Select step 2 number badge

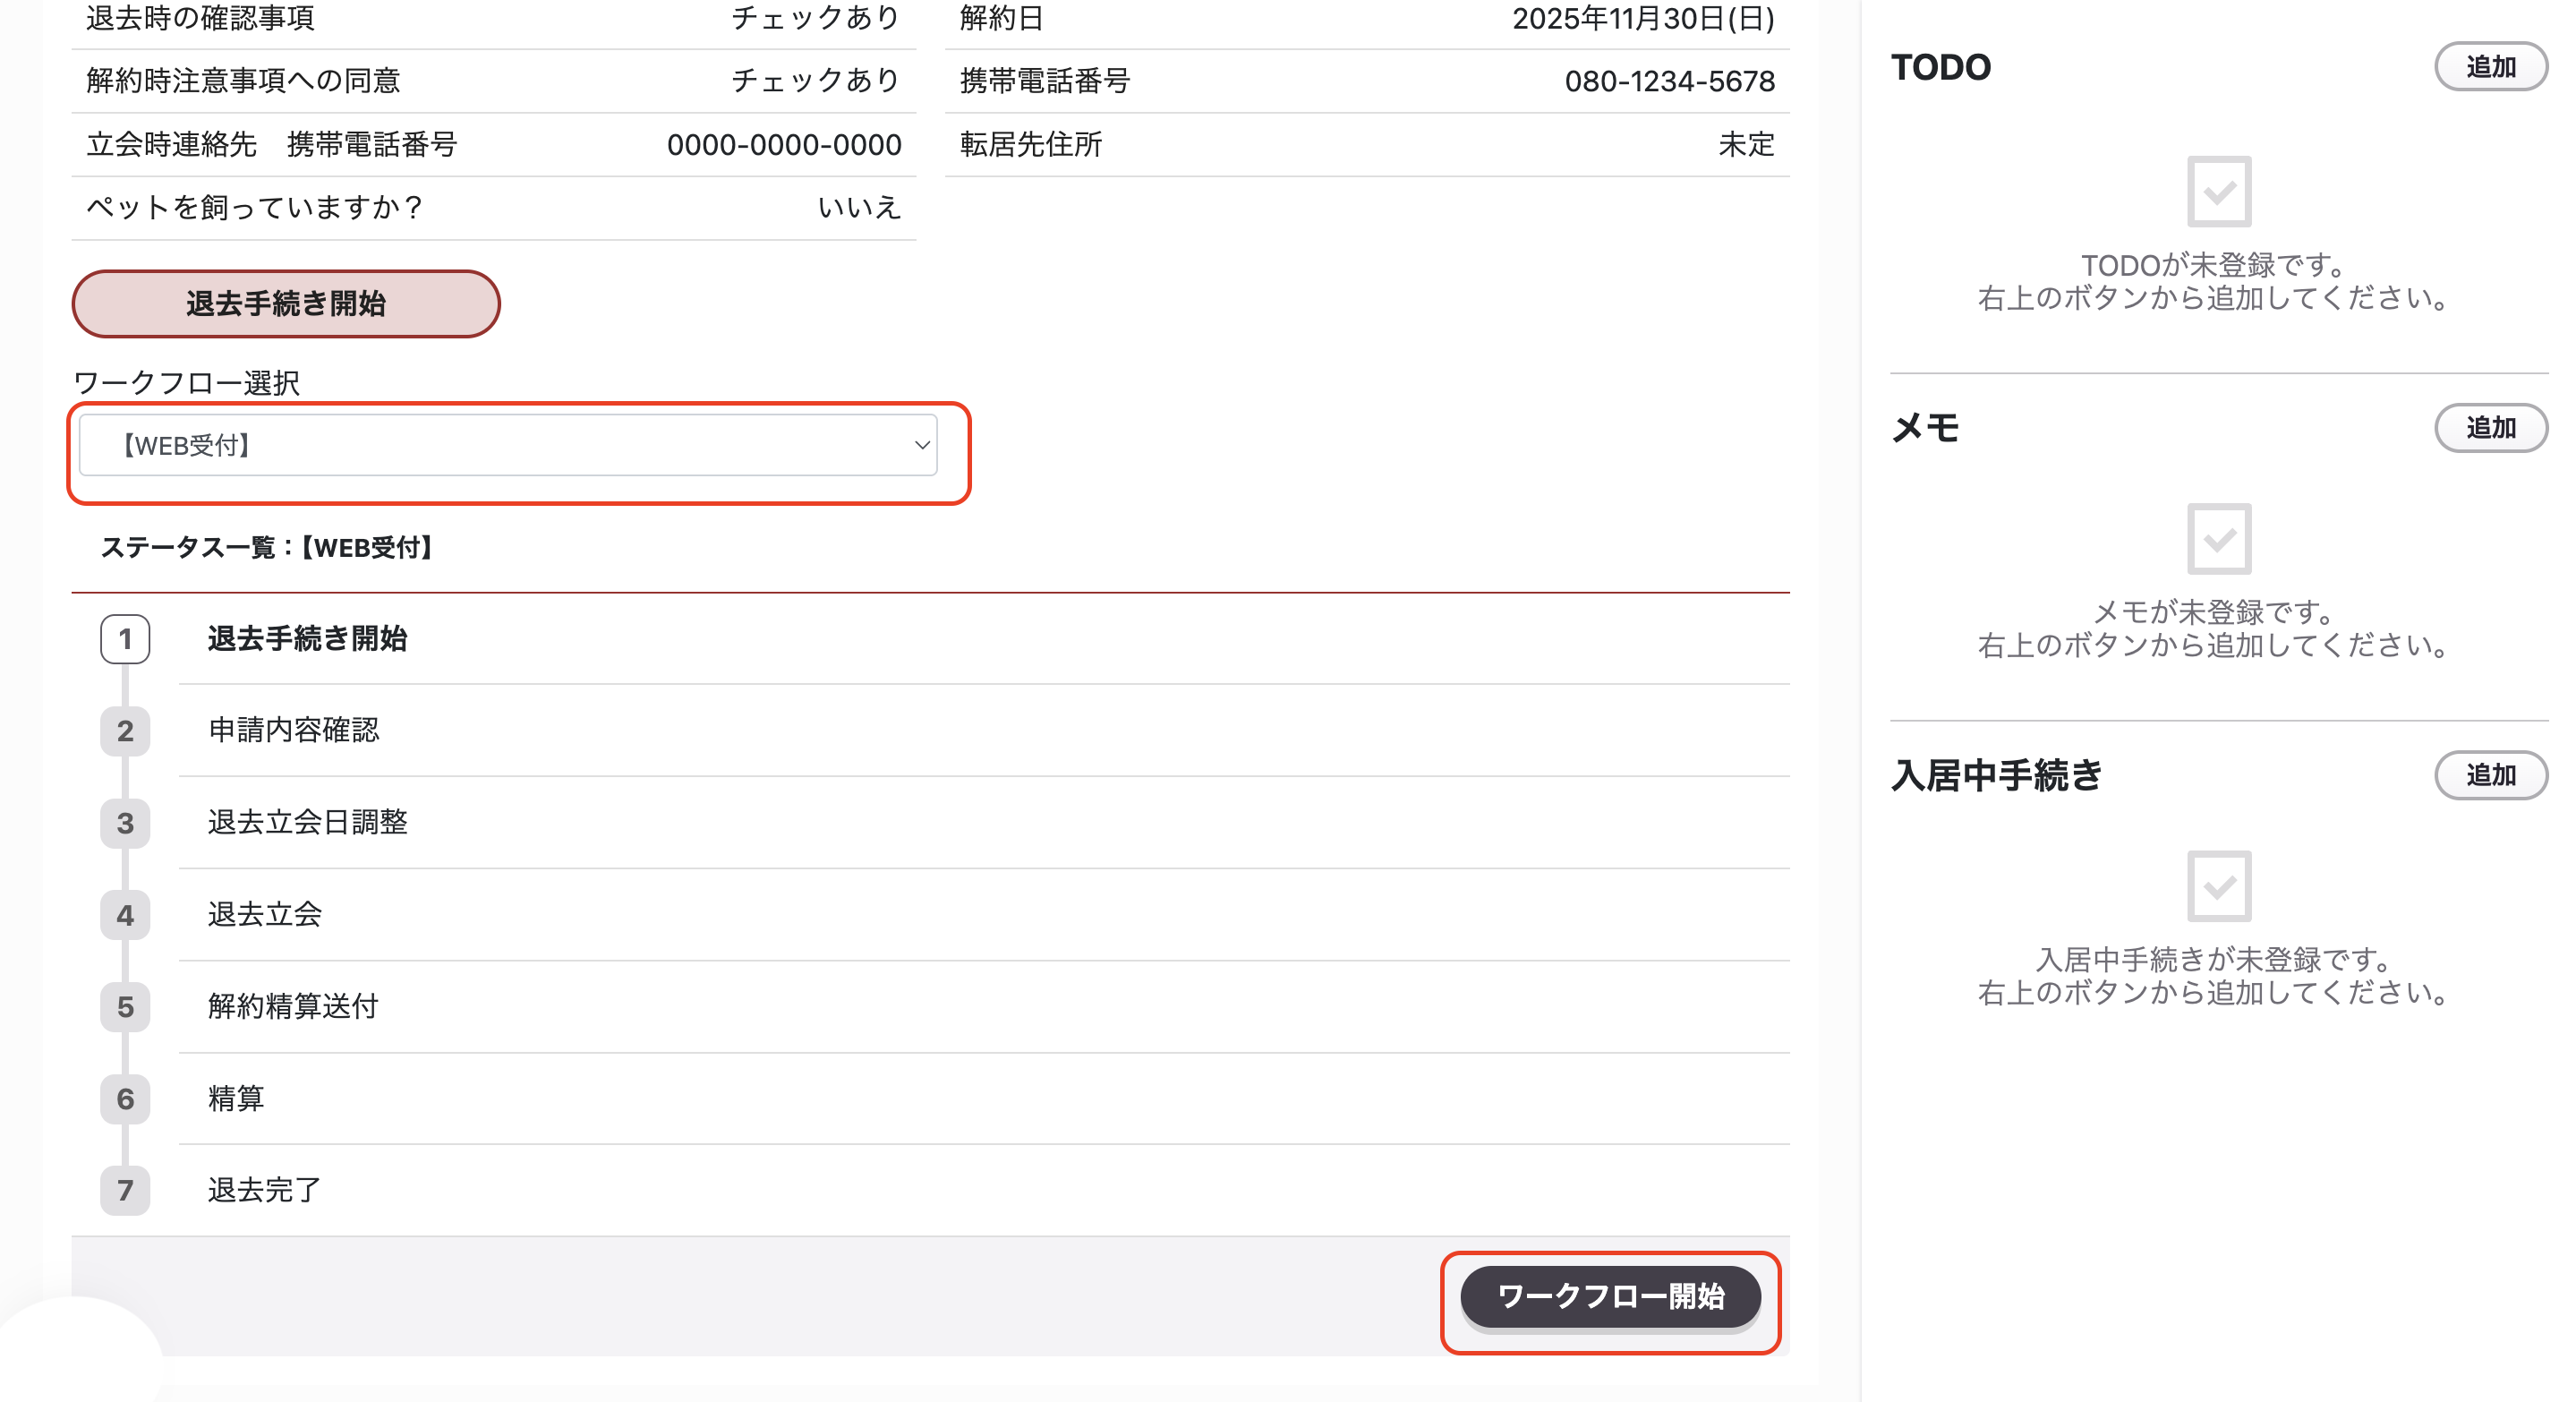pyautogui.click(x=125, y=731)
